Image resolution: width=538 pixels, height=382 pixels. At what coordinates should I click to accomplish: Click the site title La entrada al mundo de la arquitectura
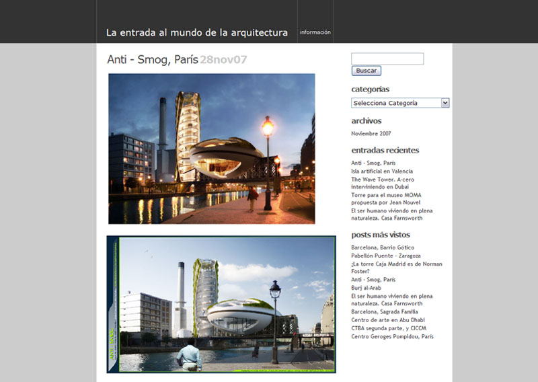pyautogui.click(x=196, y=32)
